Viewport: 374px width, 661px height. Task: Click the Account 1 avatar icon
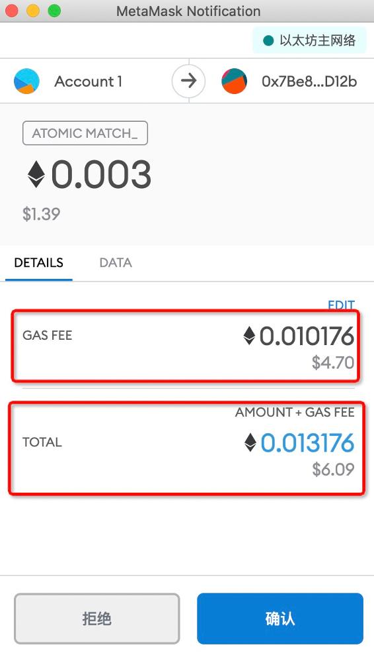[x=26, y=81]
